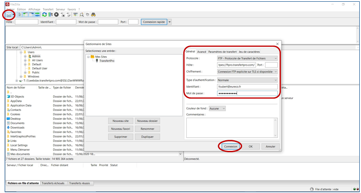Click the reconnect to last server icon
The image size is (361, 193).
coord(68,15)
